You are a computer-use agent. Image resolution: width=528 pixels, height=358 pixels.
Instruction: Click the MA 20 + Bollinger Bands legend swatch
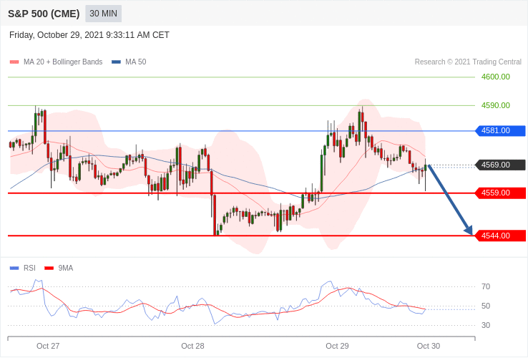14,62
